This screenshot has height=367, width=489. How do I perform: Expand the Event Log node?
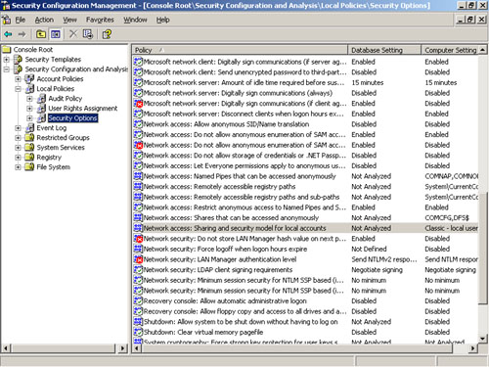coord(18,128)
